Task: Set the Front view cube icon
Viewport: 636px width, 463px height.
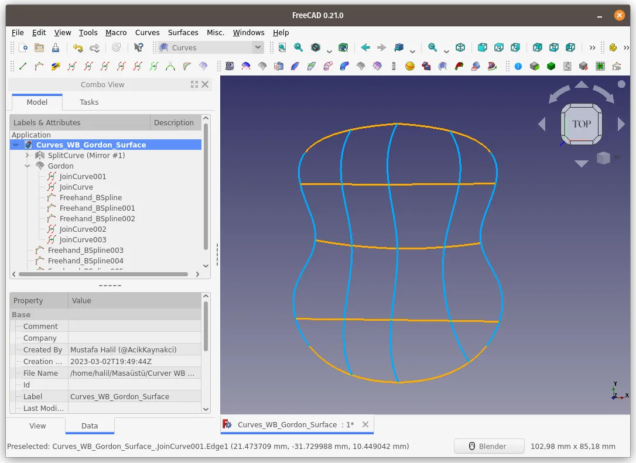Action: pyautogui.click(x=483, y=47)
